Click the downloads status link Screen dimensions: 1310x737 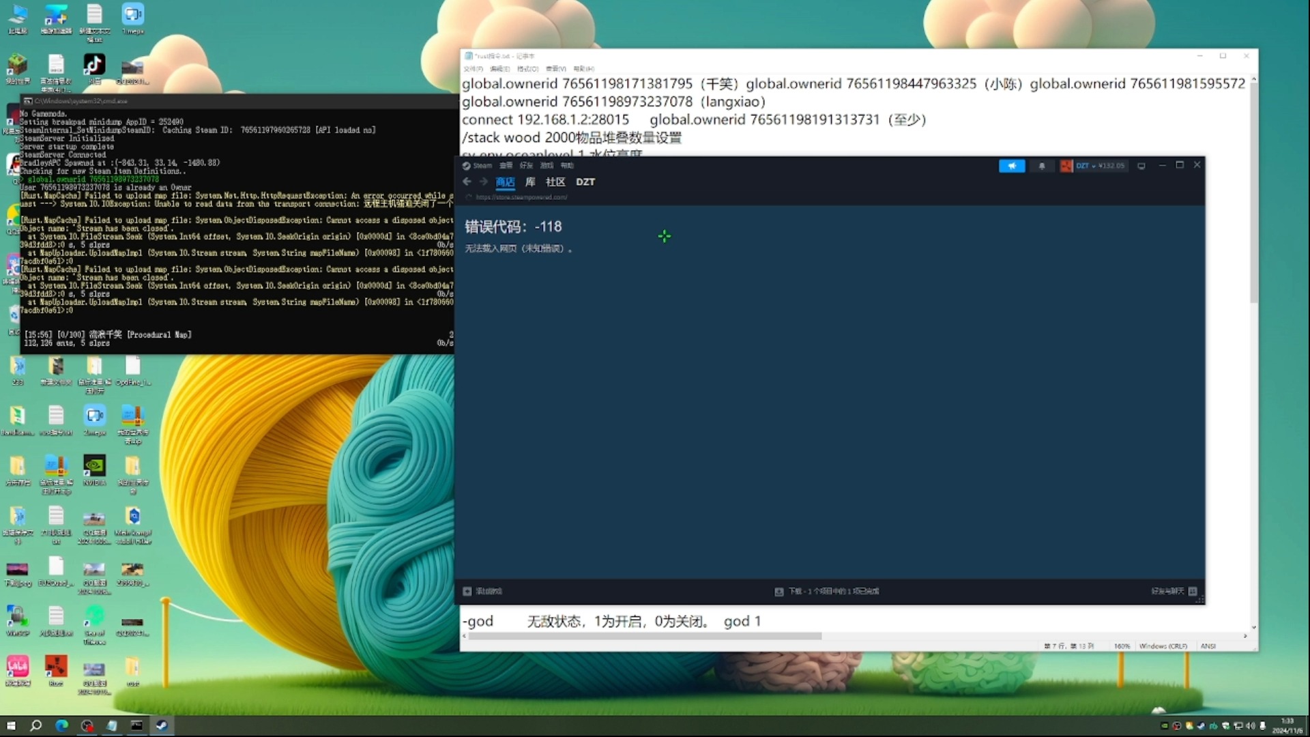(833, 591)
